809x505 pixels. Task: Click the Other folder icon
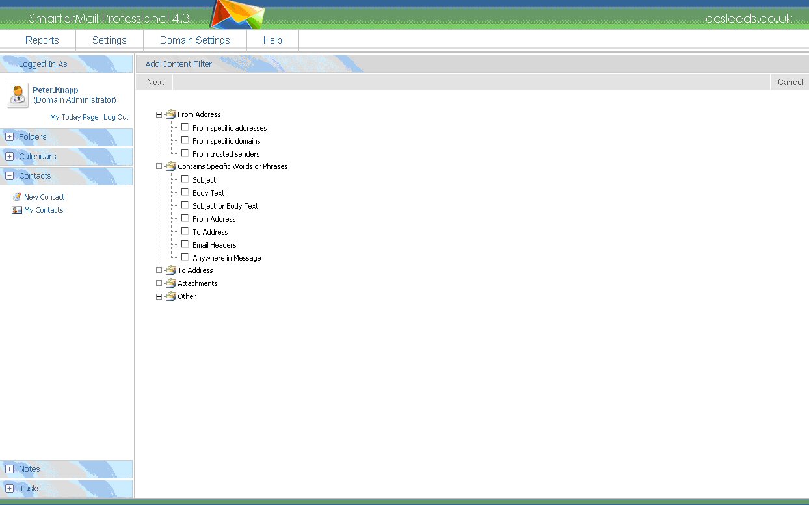(x=171, y=296)
